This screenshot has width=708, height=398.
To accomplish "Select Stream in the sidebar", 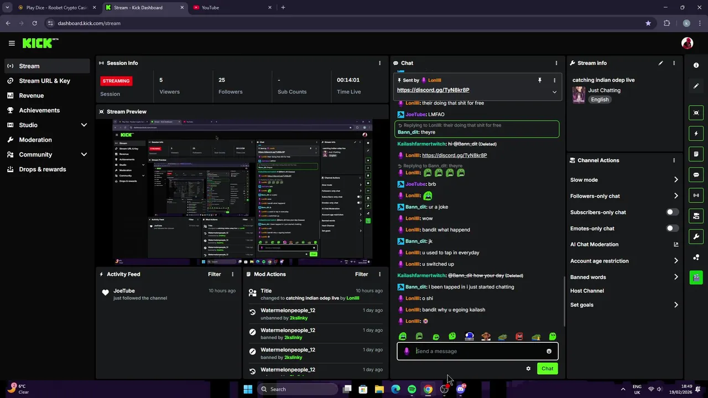I will pyautogui.click(x=48, y=66).
